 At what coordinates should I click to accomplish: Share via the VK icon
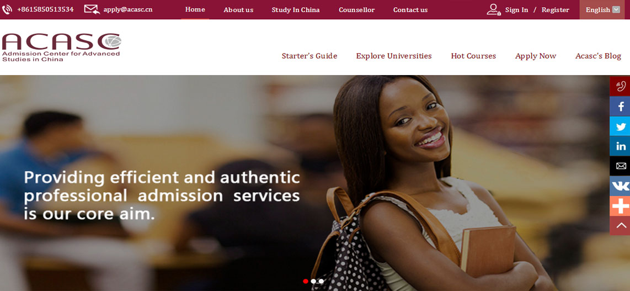[x=620, y=186]
